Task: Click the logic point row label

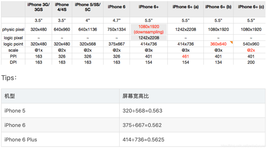Action: tap(13, 44)
